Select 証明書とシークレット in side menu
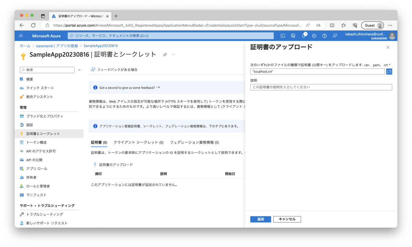Viewport: 412px width, 247px height. (49, 134)
